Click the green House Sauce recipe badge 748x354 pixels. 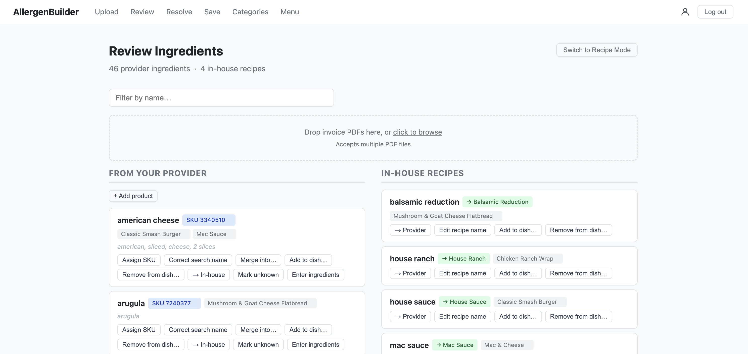464,302
